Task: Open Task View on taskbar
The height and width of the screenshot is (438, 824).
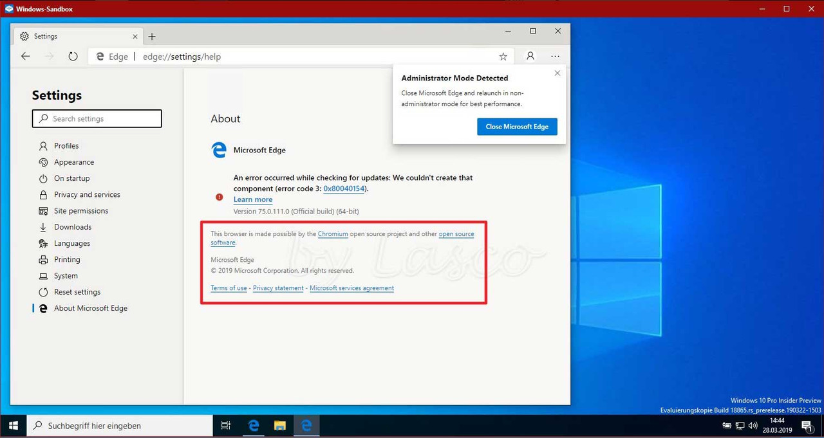Action: 226,426
